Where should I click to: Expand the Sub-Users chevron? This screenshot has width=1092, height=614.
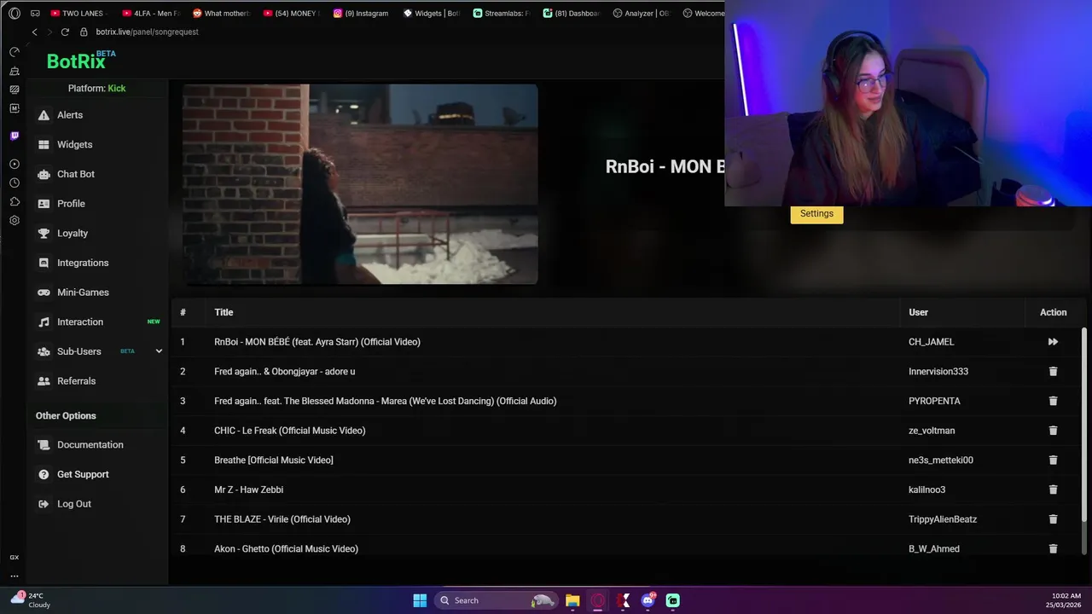[159, 351]
